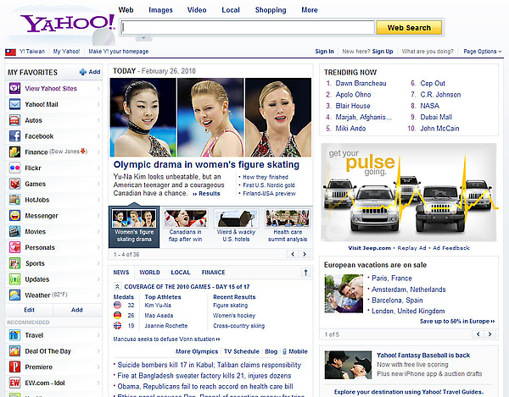
Task: Select the Finance chart icon
Action: coord(14,152)
